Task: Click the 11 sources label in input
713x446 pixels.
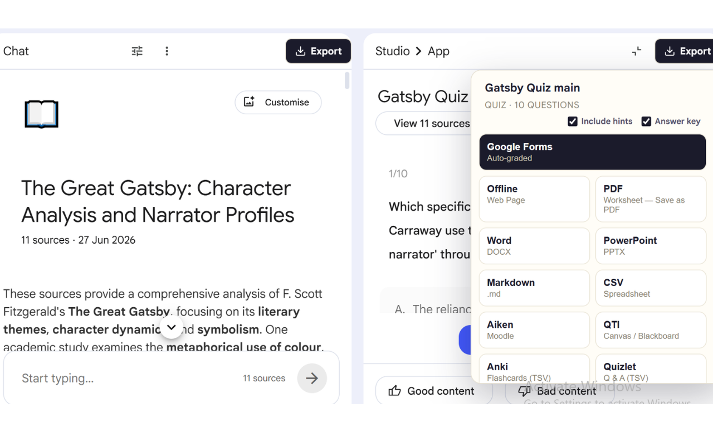Action: (x=264, y=378)
